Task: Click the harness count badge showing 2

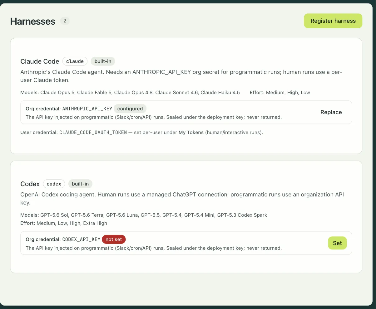Action: 65,21
